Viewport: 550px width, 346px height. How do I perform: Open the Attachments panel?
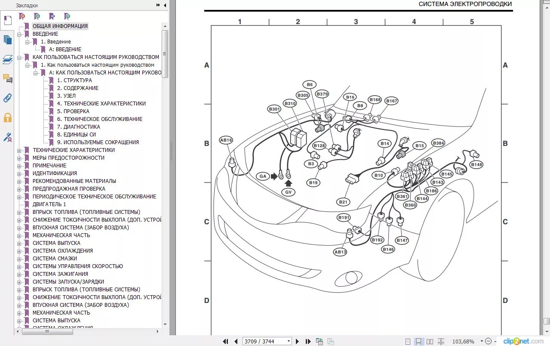tap(7, 98)
